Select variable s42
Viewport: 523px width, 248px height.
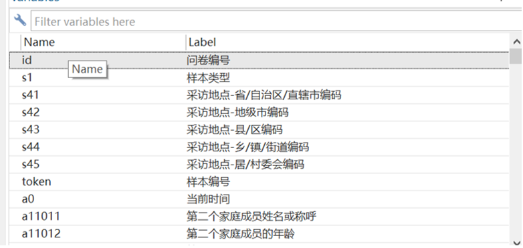(x=31, y=113)
